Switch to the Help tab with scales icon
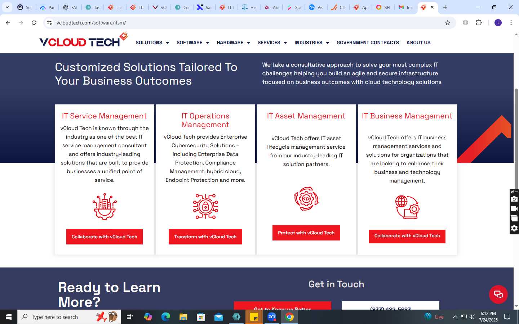Image resolution: width=519 pixels, height=324 pixels. tap(249, 7)
